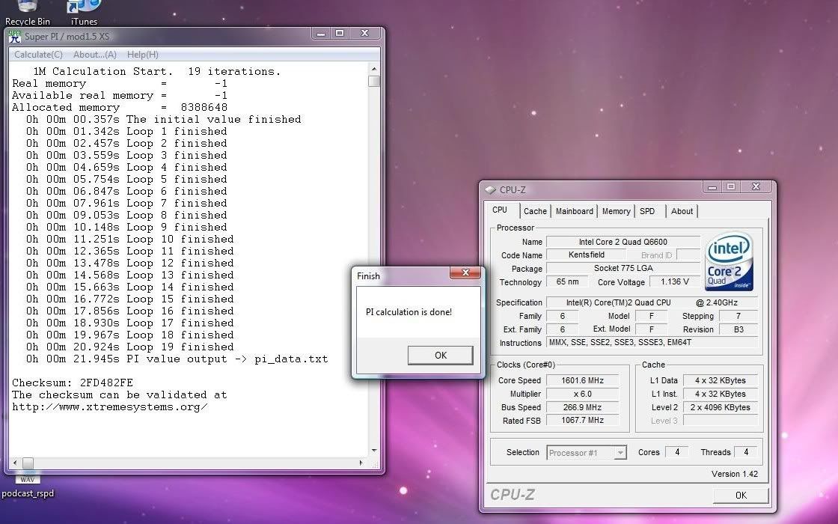Click the Bus Speed value '266.9 MHz'
The height and width of the screenshot is (524, 838).
pyautogui.click(x=582, y=407)
